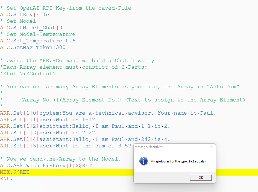Close the Message/Nachricht dialog
The image size is (258, 192).
pyautogui.click(x=211, y=147)
